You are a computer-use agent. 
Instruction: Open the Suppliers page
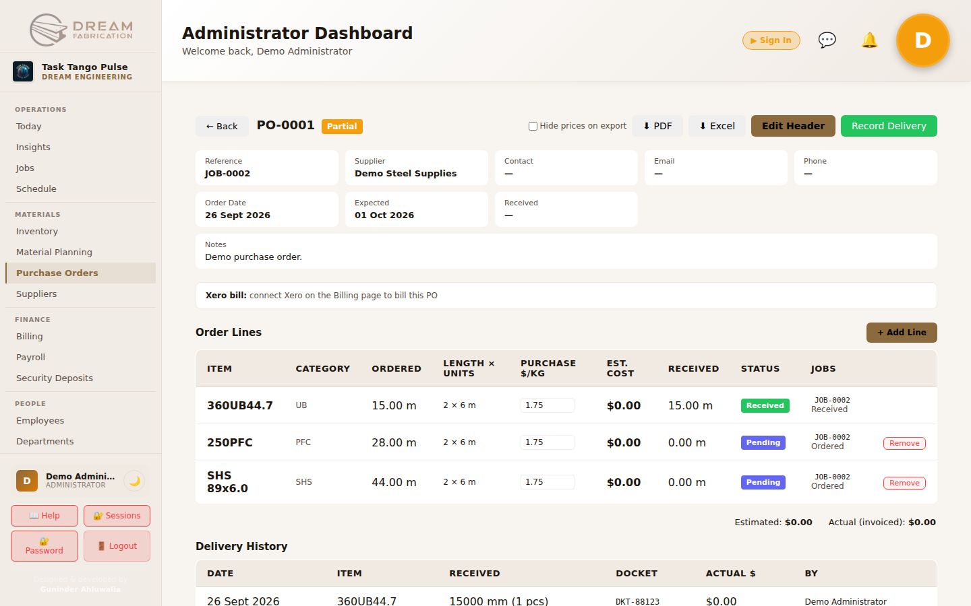(80, 294)
